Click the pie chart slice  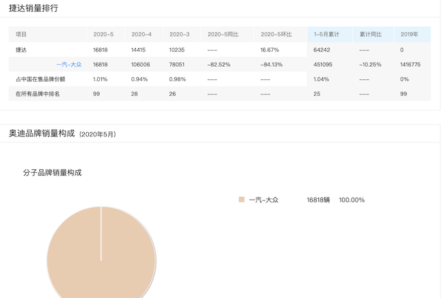[101, 253]
